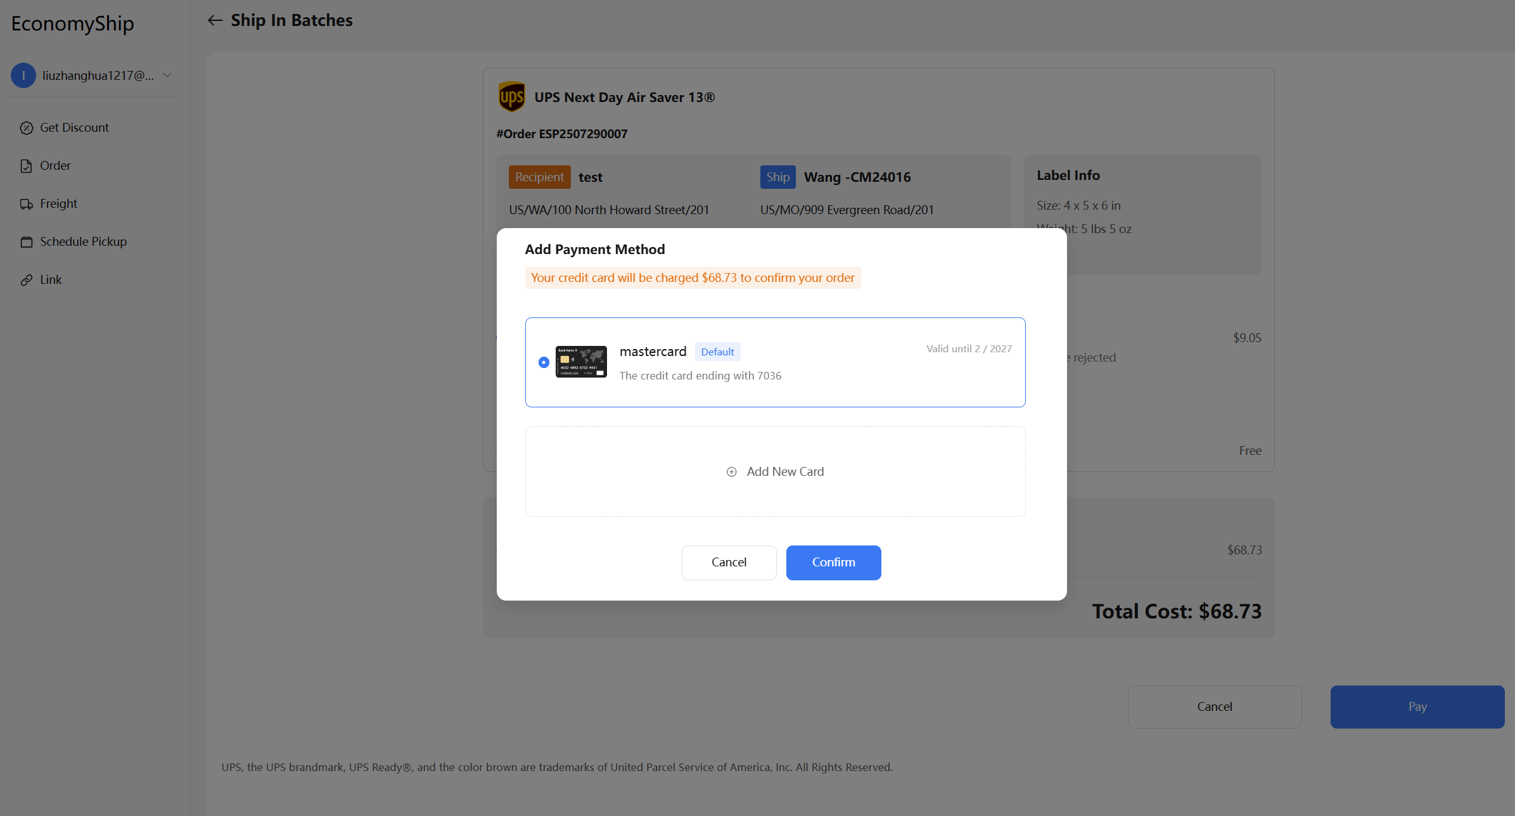Click the Schedule Pickup calendar icon

(x=26, y=242)
